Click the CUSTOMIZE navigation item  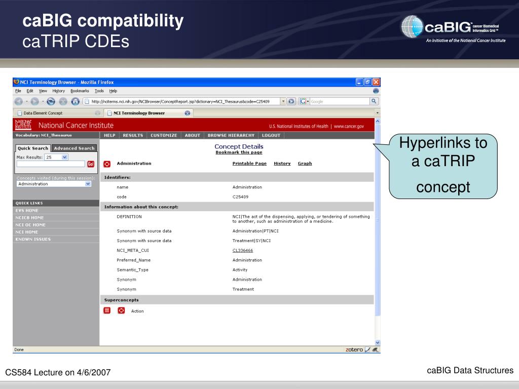pos(164,135)
